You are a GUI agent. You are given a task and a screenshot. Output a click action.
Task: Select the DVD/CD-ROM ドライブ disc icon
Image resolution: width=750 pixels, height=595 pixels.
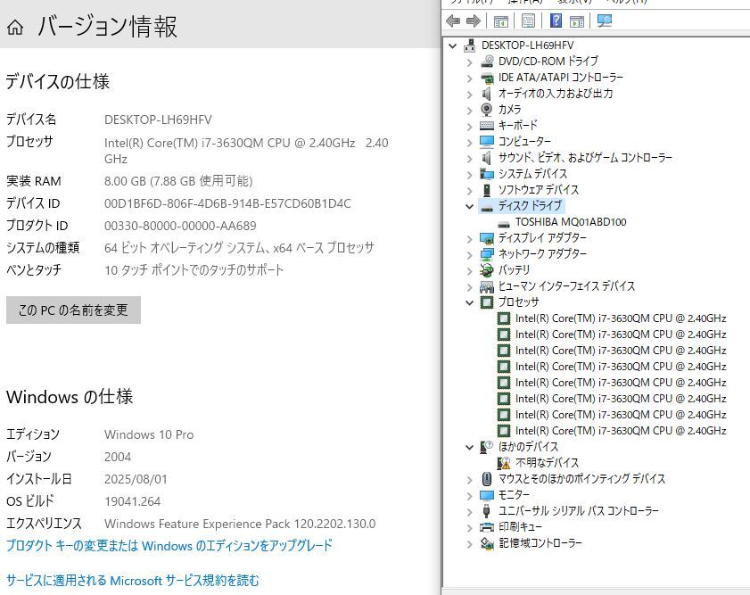pyautogui.click(x=487, y=62)
